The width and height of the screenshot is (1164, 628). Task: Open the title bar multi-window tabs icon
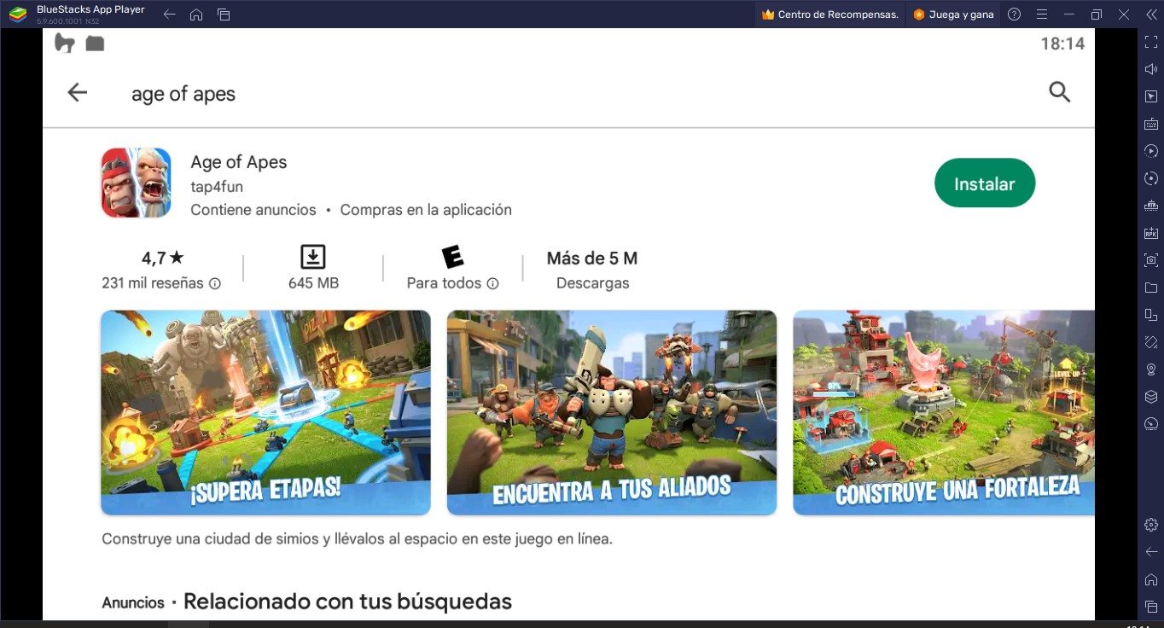click(224, 15)
